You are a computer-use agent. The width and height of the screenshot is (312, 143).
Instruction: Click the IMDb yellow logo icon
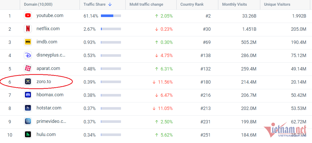[x=28, y=42]
